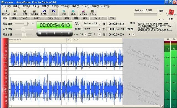The image size is (177, 108).
Task: Click the サンプル unit button
Action: pyautogui.click(x=130, y=29)
